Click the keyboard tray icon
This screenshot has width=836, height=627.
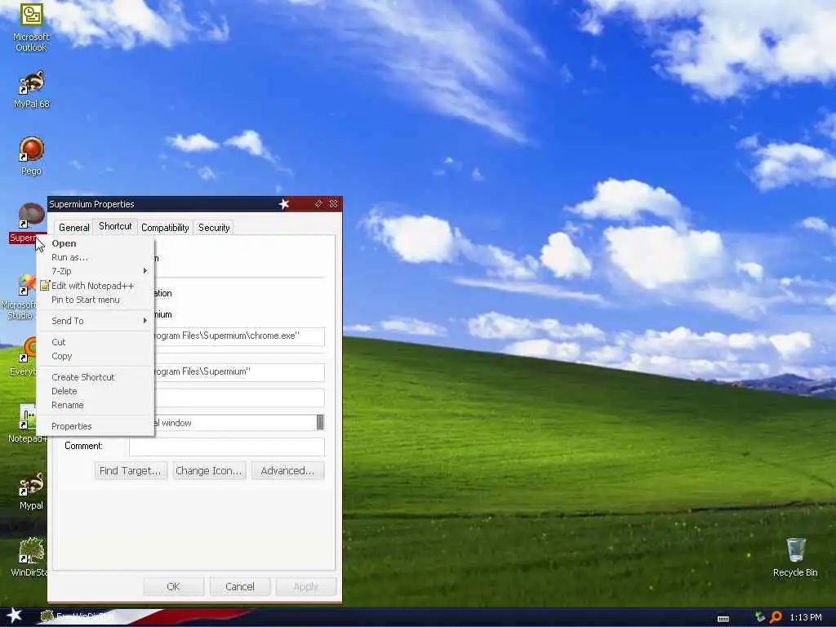tap(723, 618)
